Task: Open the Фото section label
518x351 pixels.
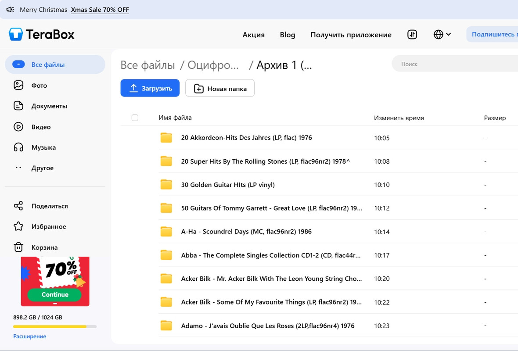Action: point(40,86)
